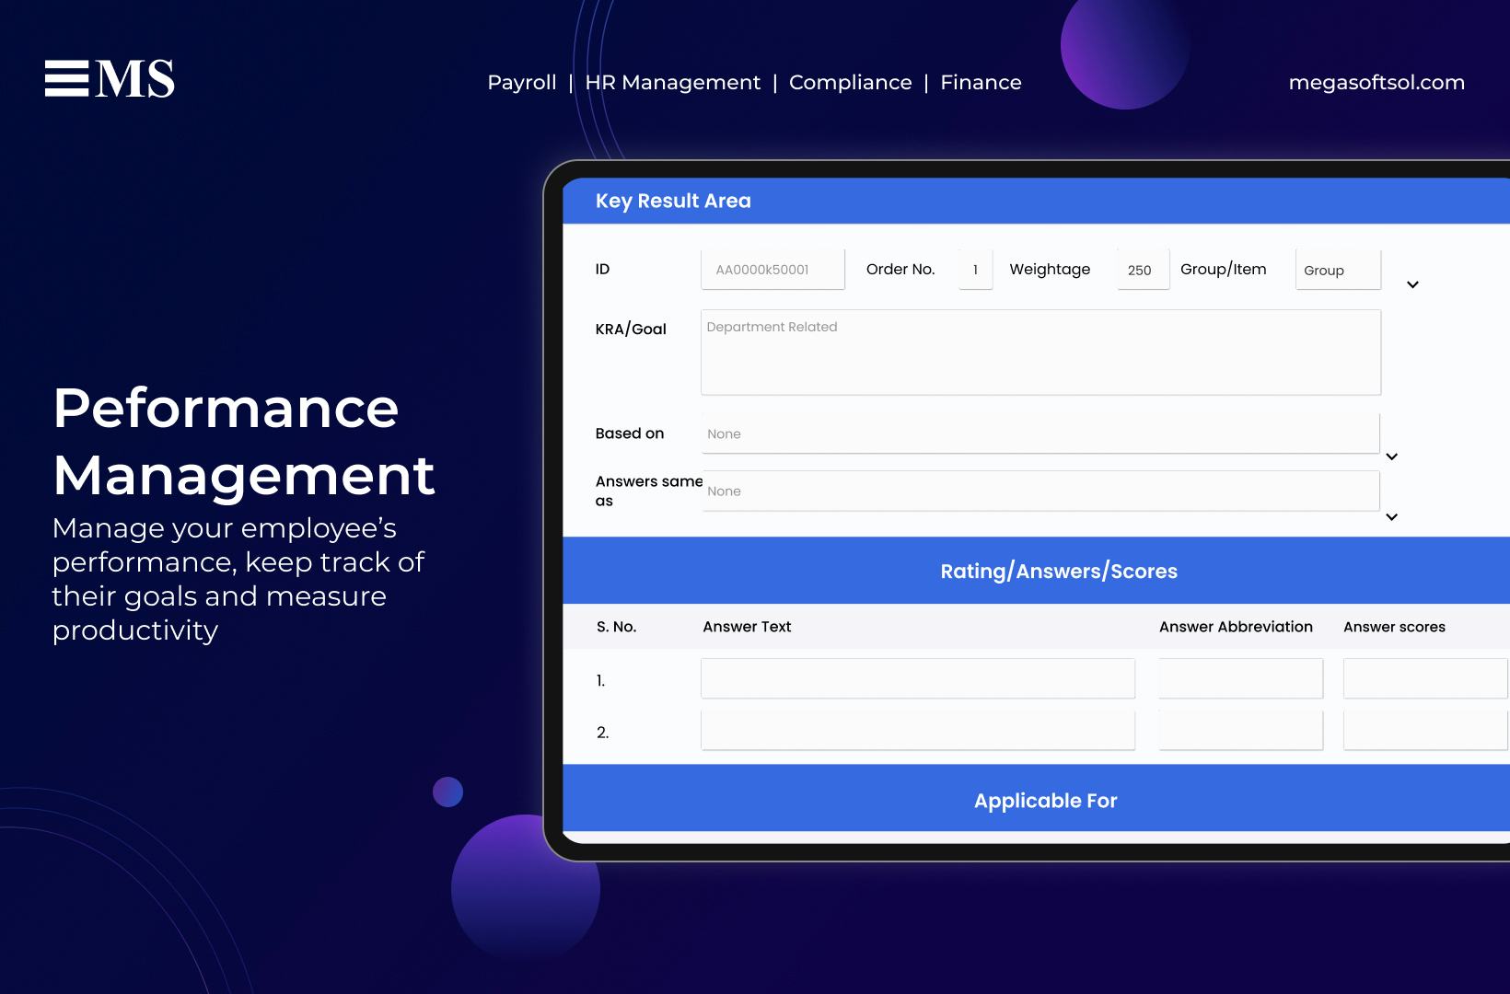This screenshot has height=994, width=1510.
Task: Select the Answer Abbreviation field for row 2
Action: click(x=1239, y=730)
